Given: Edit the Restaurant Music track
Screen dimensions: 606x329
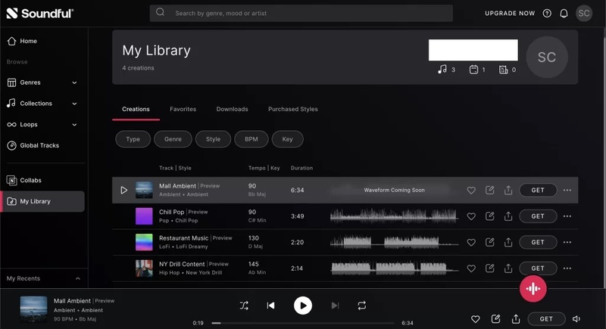Looking at the screenshot, I should click(x=489, y=242).
